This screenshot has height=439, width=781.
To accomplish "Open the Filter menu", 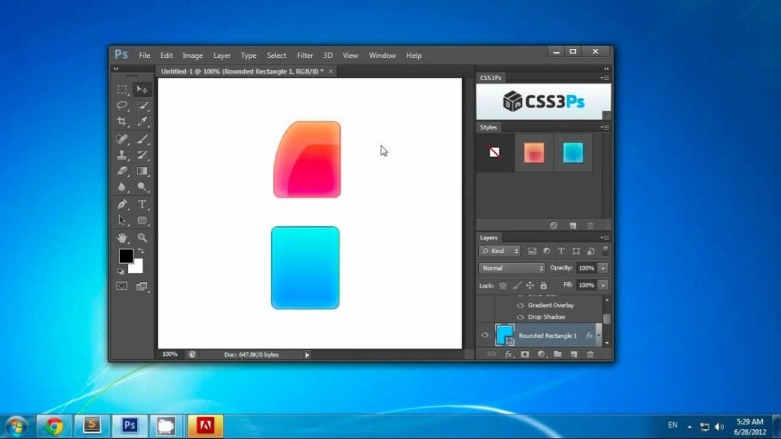I will [305, 55].
